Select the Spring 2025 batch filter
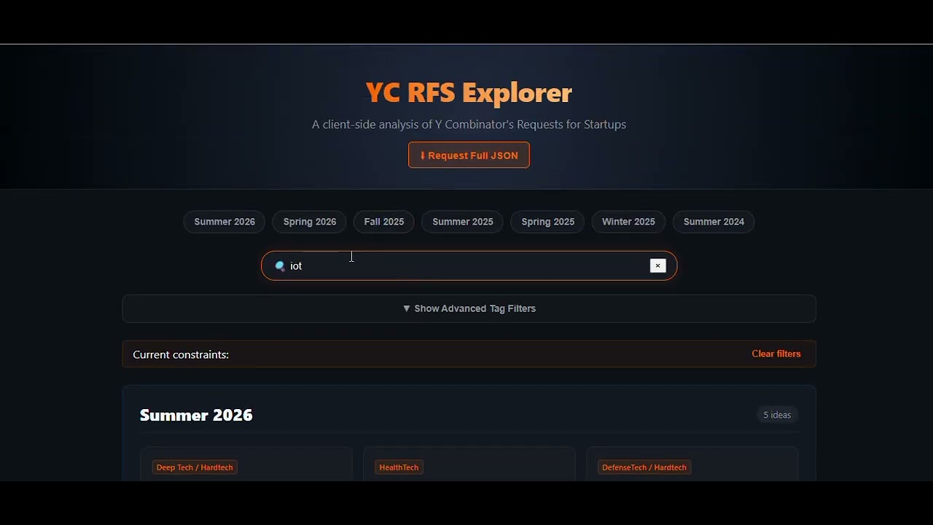The image size is (933, 525). click(x=548, y=222)
